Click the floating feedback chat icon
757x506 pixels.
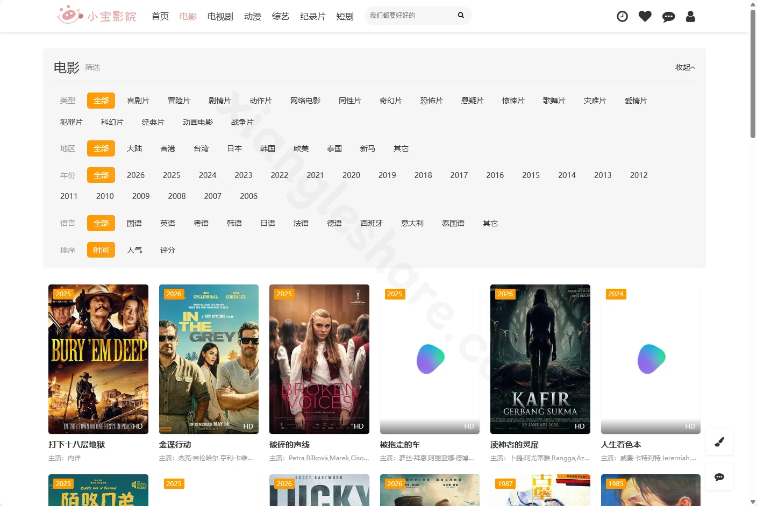click(x=719, y=476)
